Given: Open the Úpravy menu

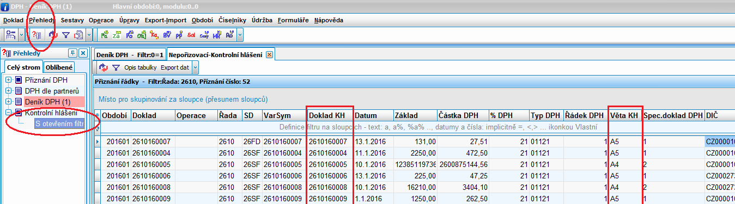Looking at the screenshot, I should (130, 20).
